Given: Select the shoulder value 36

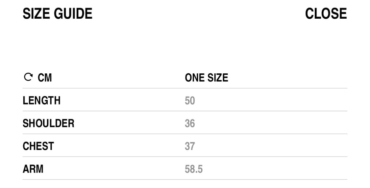Looking at the screenshot, I should tap(190, 123).
